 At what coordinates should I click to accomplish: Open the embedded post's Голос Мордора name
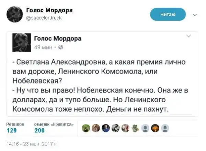[58, 38]
